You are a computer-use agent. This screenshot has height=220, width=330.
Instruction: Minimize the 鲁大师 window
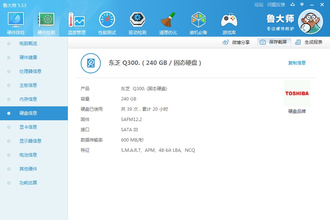(x=312, y=5)
